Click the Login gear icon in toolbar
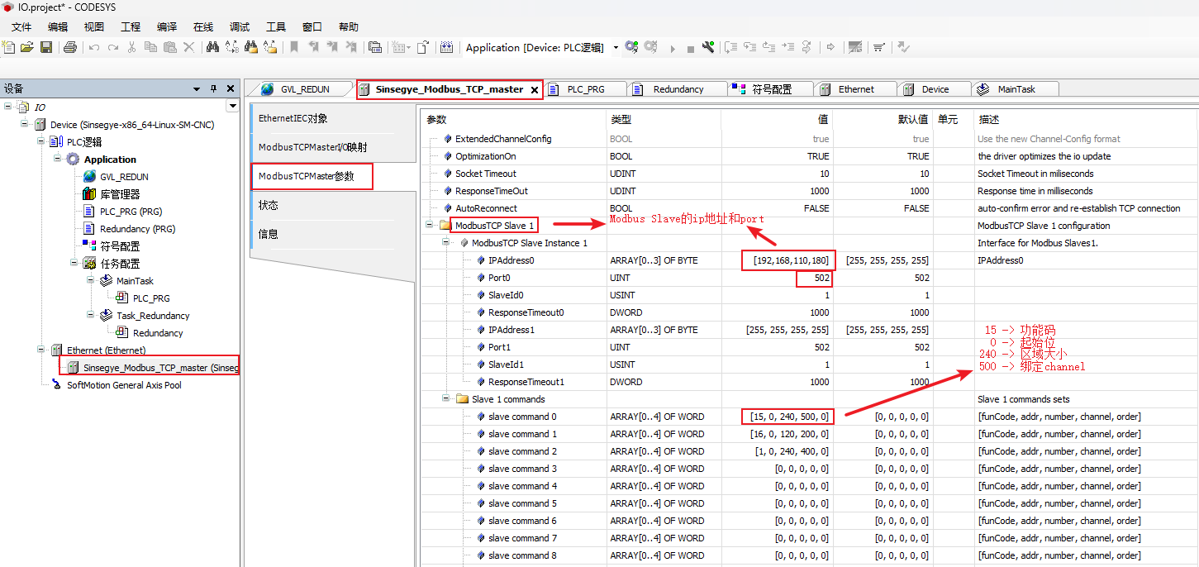This screenshot has width=1199, height=567. point(631,47)
